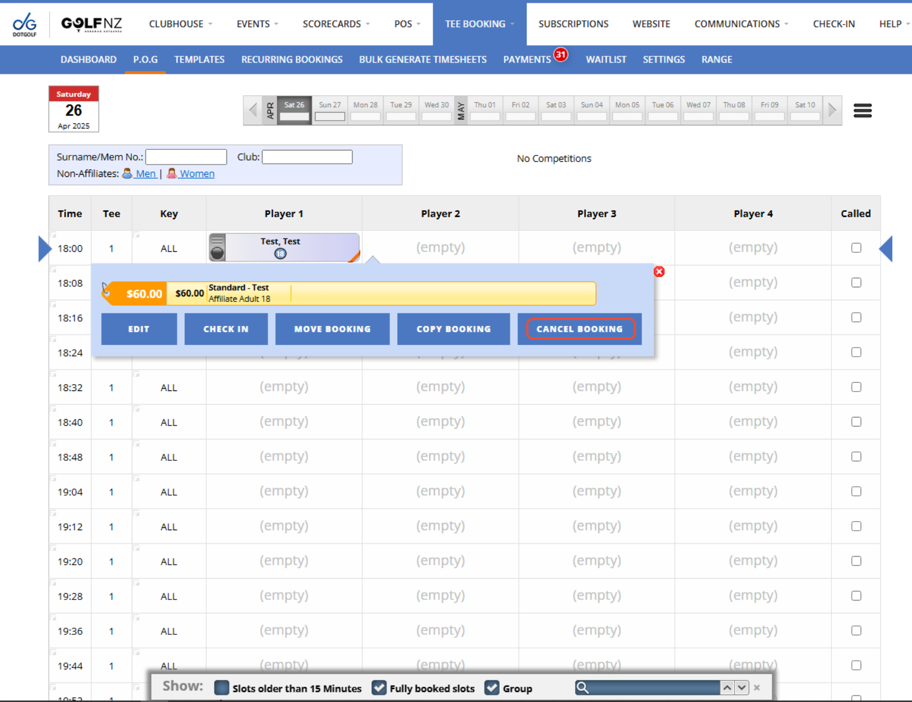912x702 pixels.
Task: Click the orange $60.00 price tag icon
Action: coord(136,294)
